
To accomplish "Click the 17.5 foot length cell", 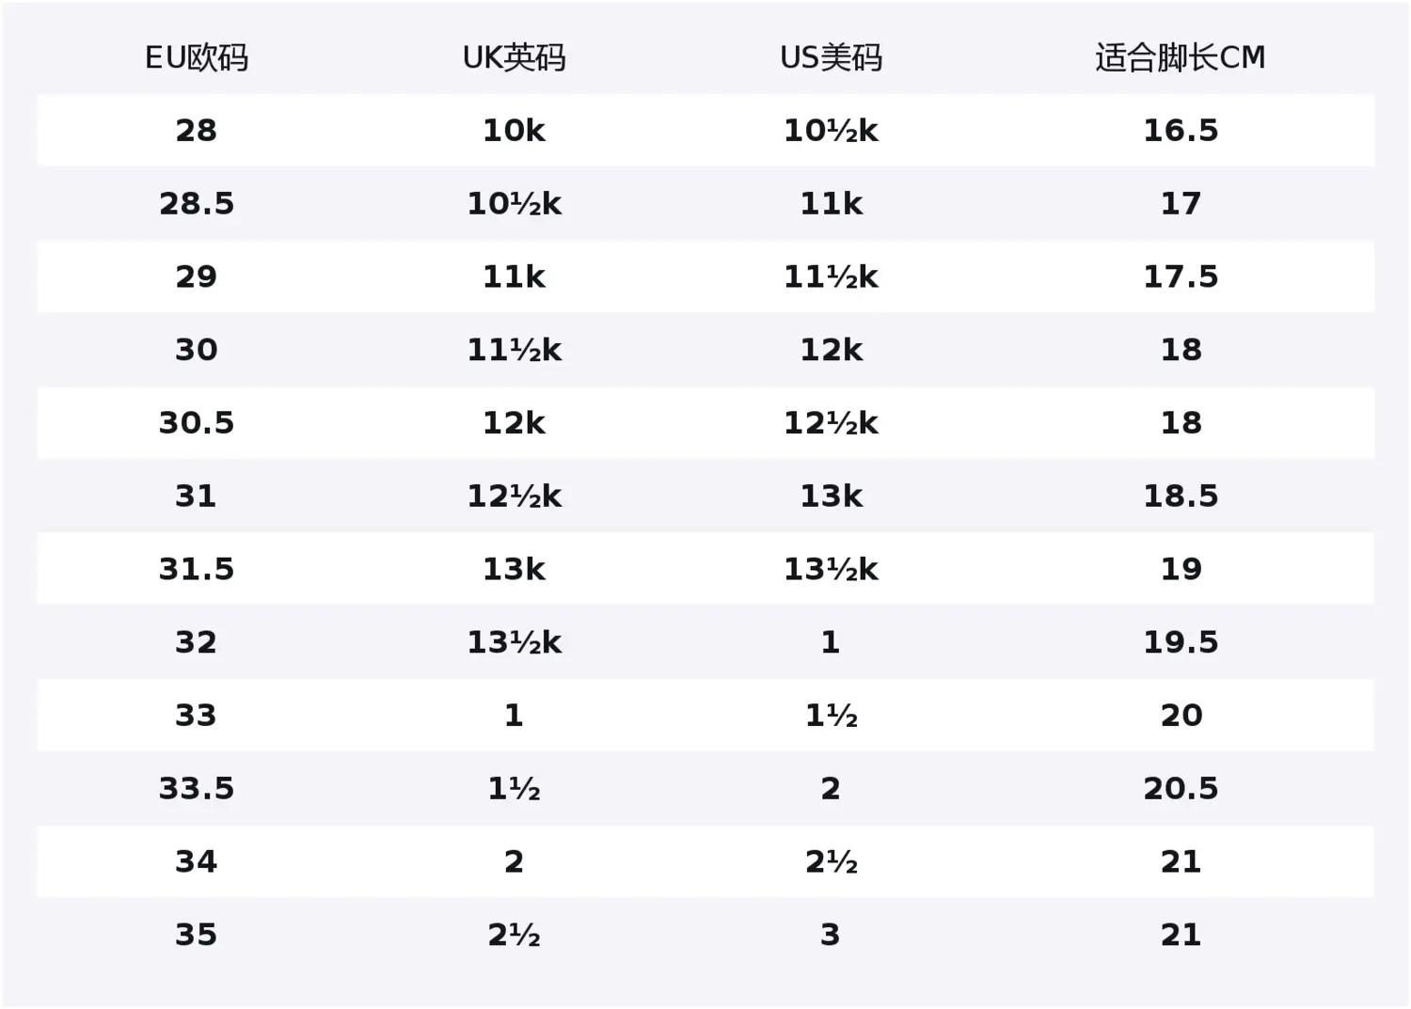I will [x=1180, y=277].
